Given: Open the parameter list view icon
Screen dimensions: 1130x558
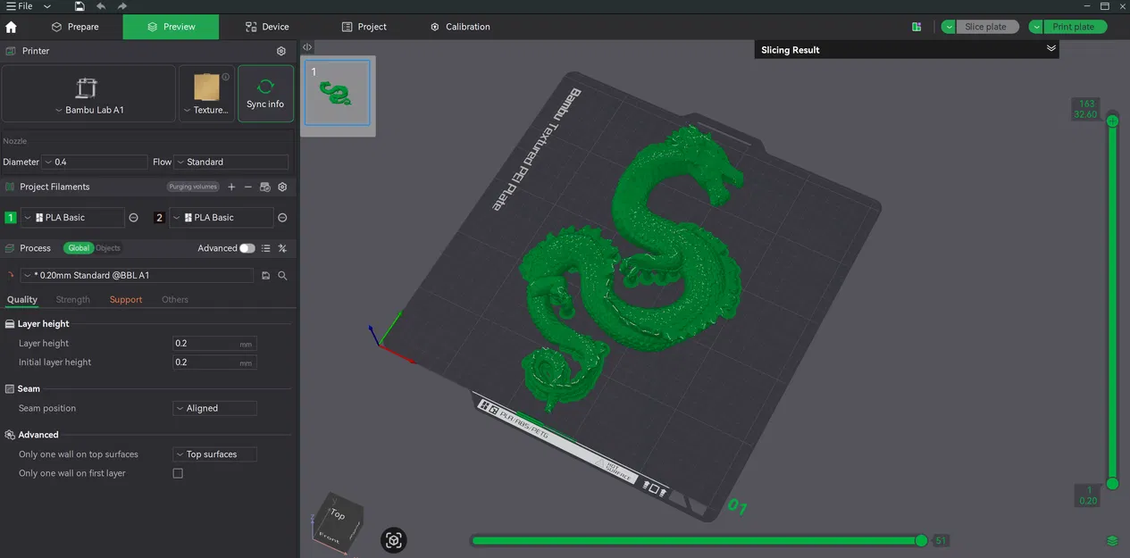Looking at the screenshot, I should [265, 248].
